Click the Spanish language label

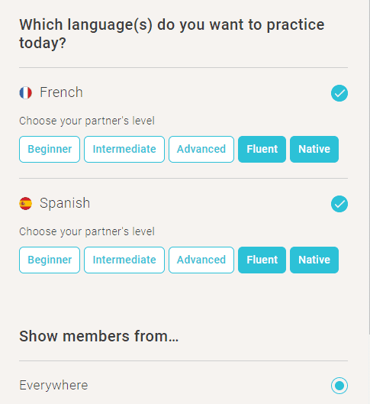click(65, 203)
